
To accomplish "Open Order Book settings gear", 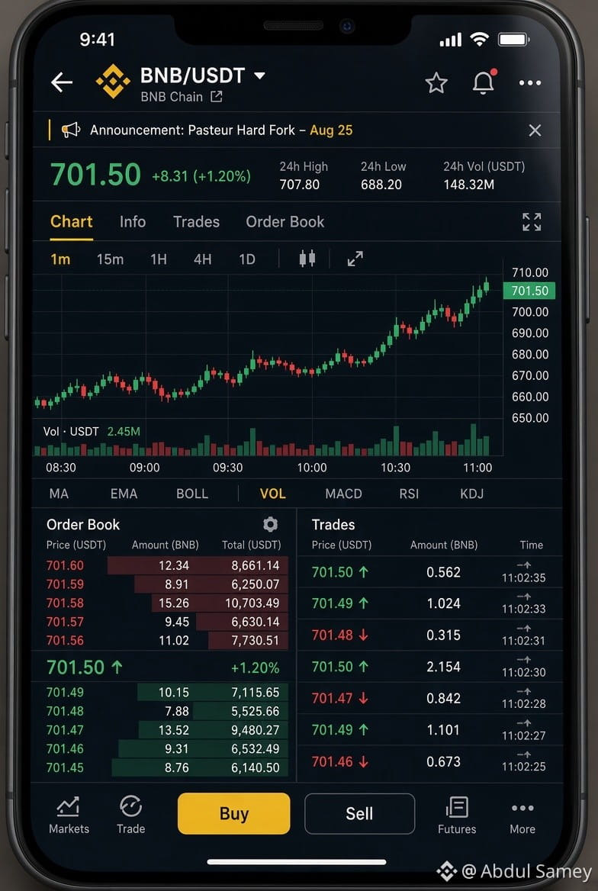I will (271, 524).
